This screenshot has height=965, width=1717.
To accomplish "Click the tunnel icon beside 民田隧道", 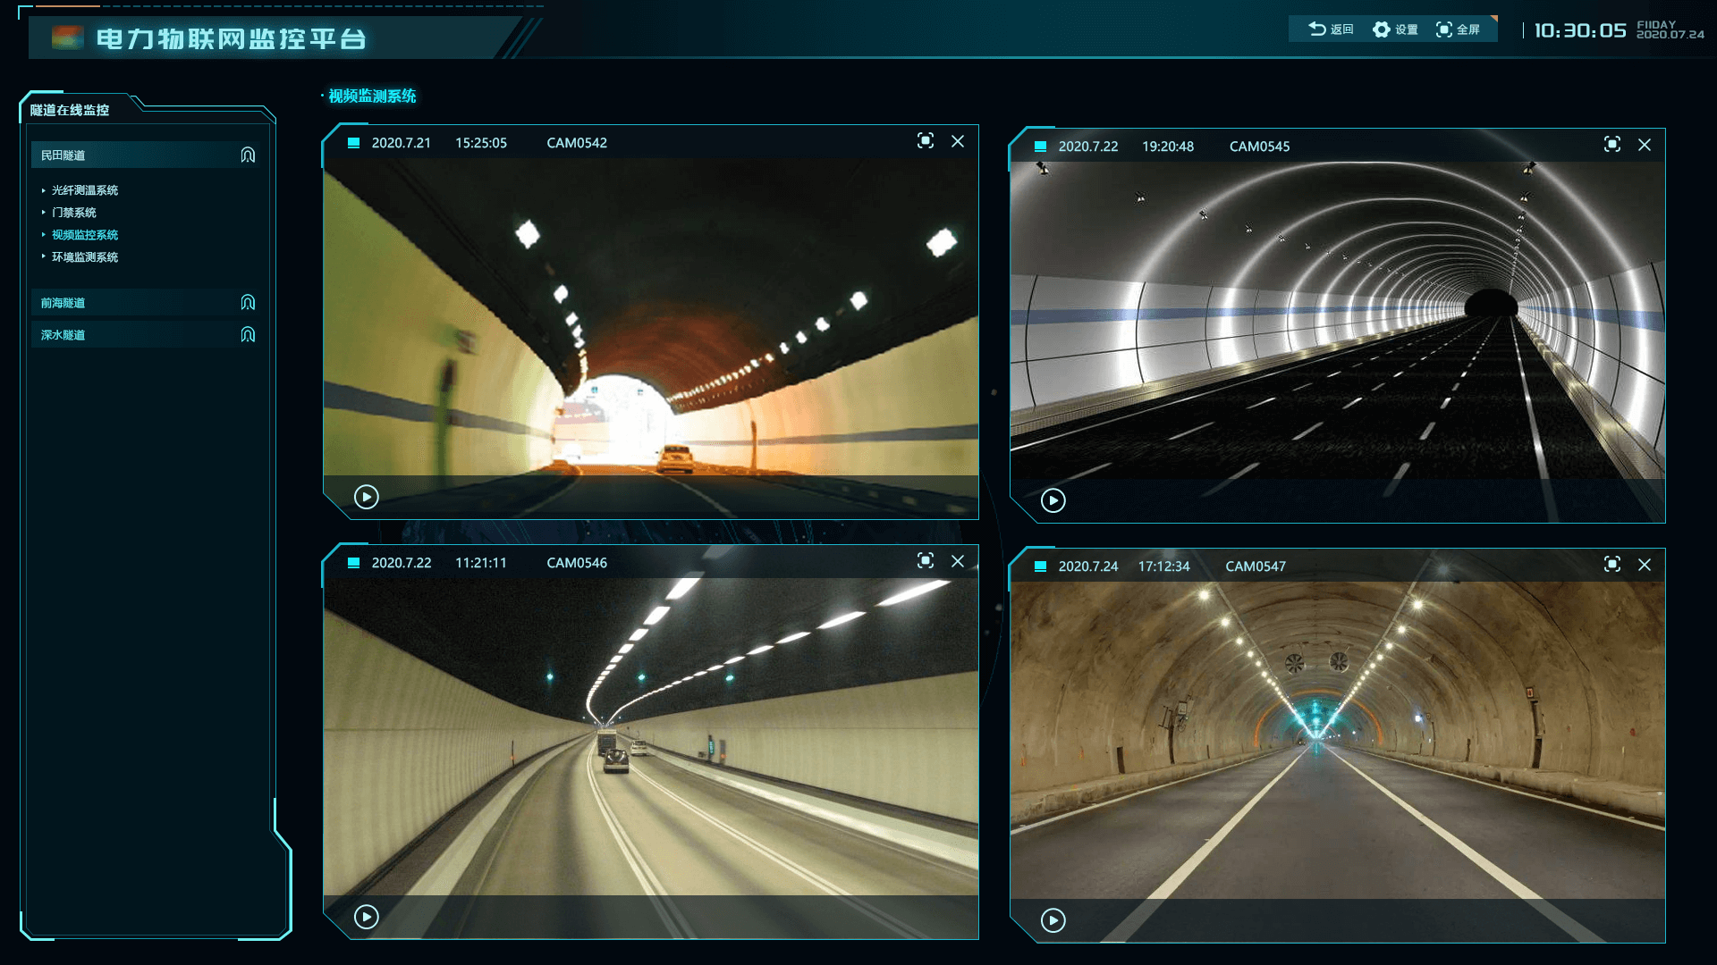I will pos(248,155).
